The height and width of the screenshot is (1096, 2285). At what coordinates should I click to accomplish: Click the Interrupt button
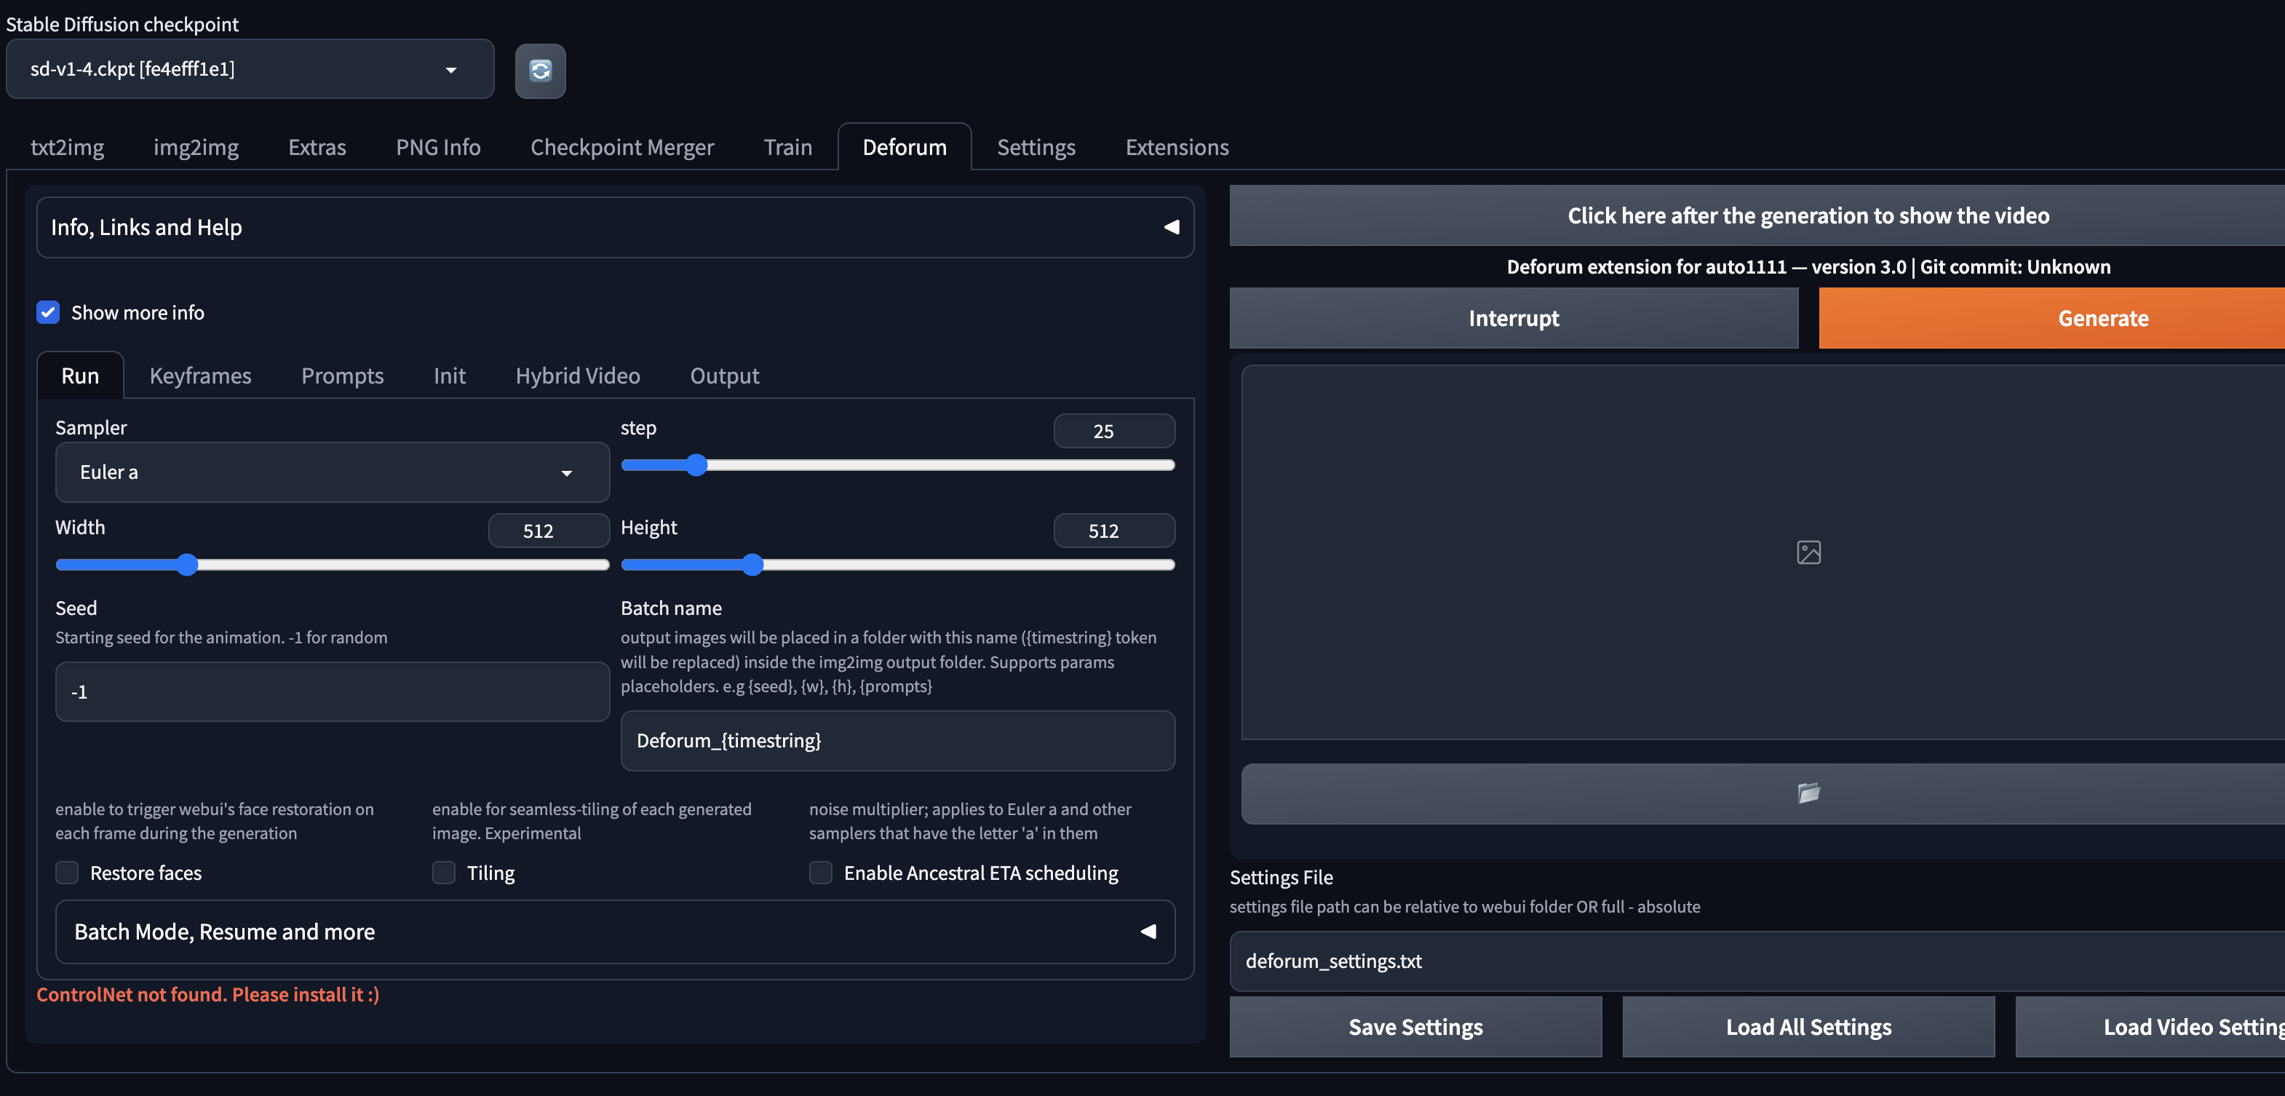(1514, 318)
